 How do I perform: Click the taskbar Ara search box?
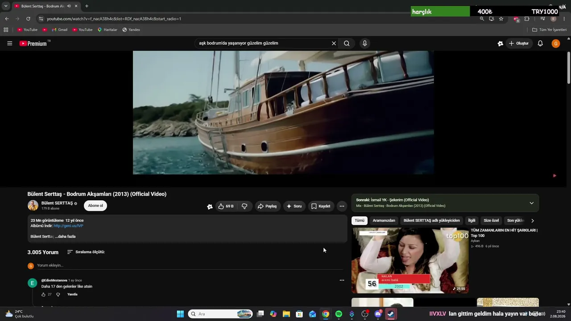point(220,314)
